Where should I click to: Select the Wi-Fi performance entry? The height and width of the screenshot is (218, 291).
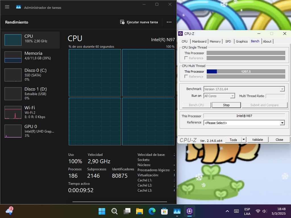point(31,112)
